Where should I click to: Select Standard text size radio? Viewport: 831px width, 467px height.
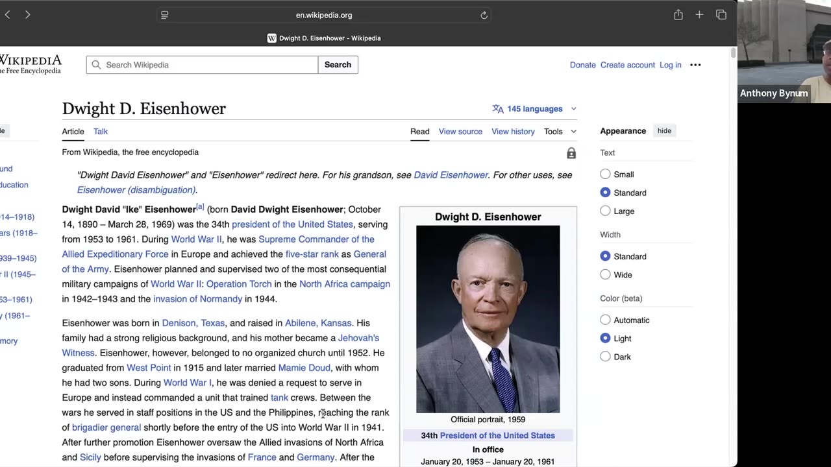click(x=605, y=192)
